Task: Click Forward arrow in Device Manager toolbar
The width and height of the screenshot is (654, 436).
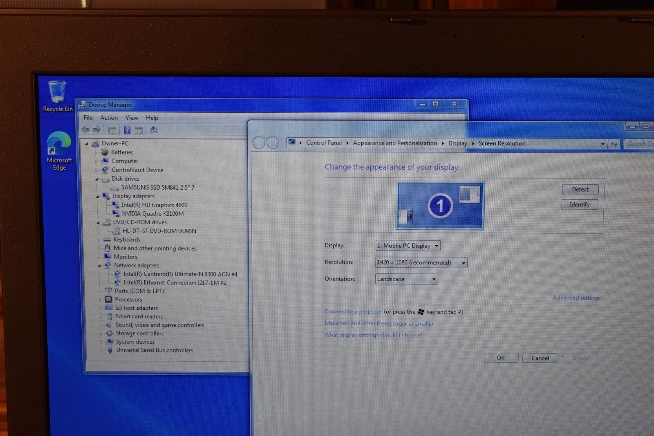Action: tap(97, 130)
